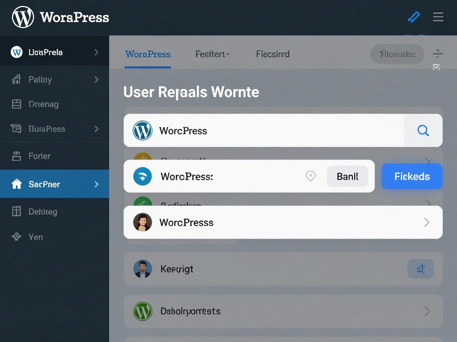
Task: Enable the Sltcrnatlse control near the tabs
Action: (397, 54)
